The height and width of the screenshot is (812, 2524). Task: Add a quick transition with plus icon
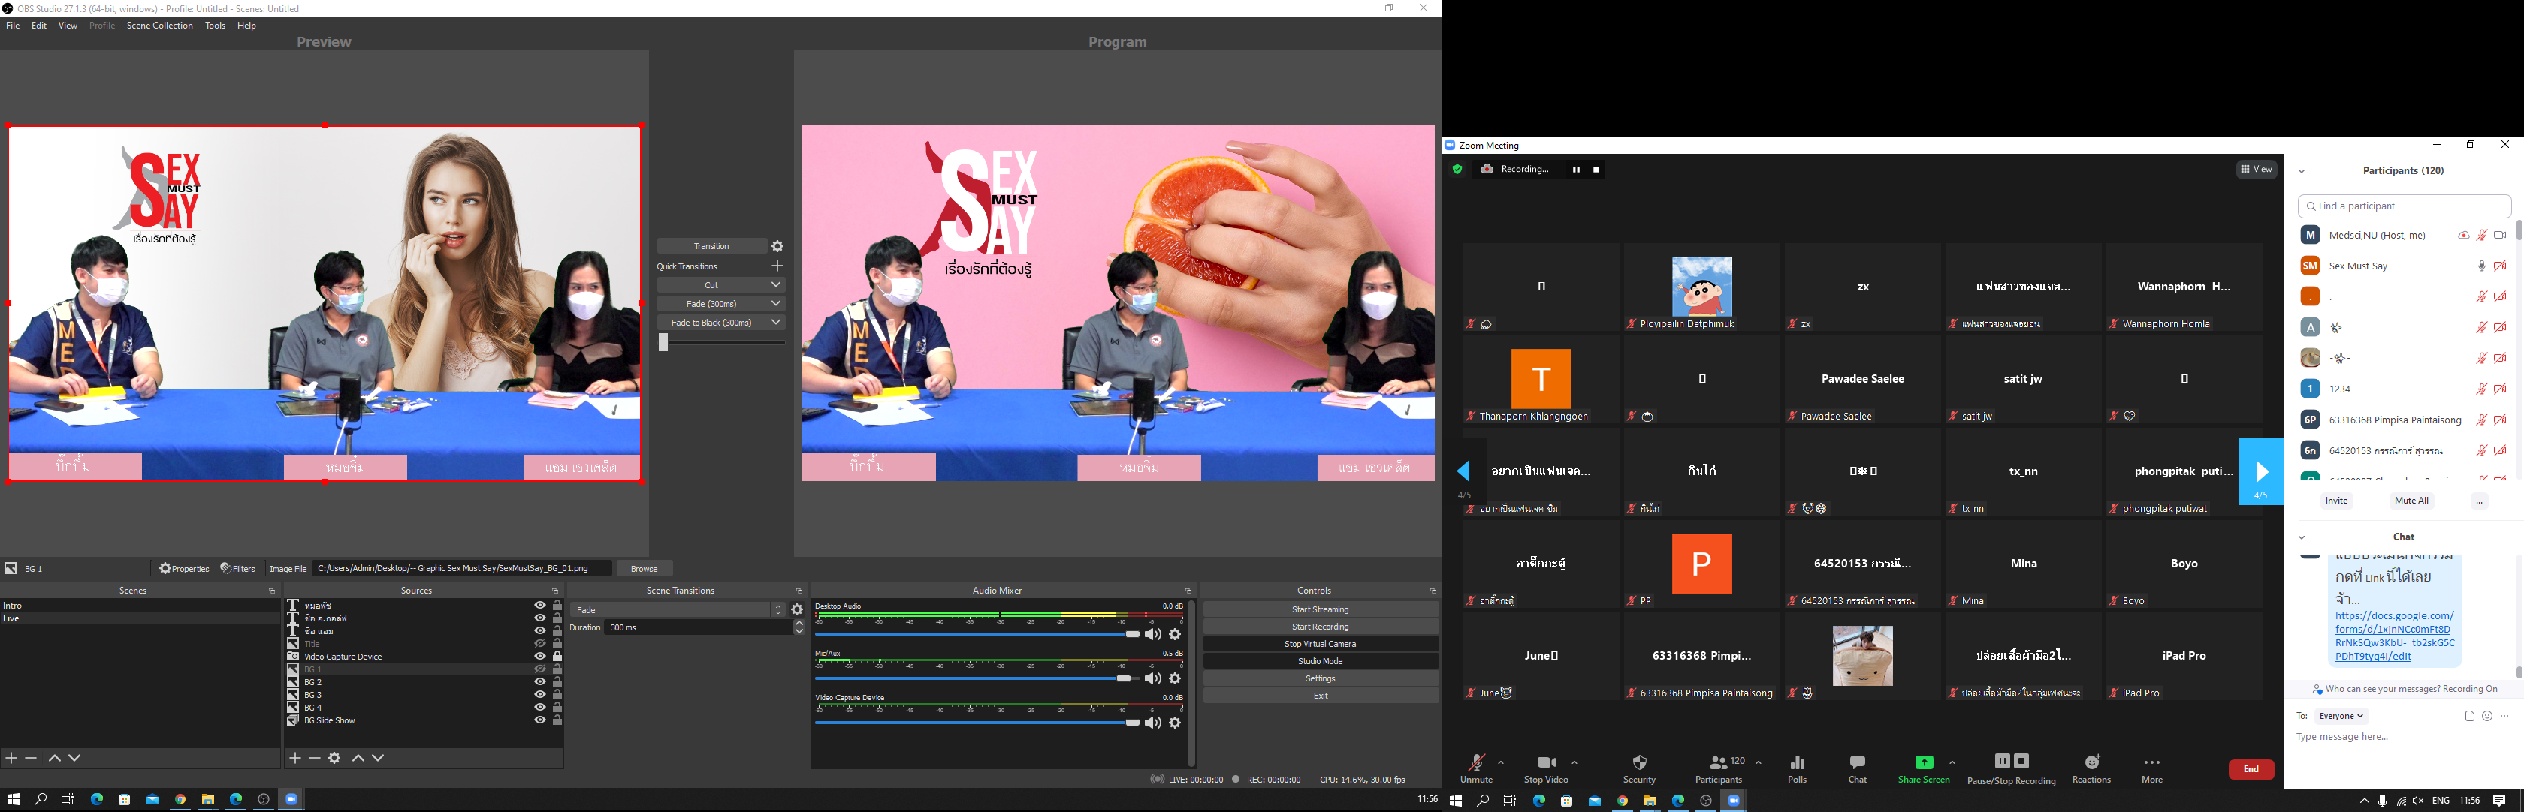point(778,266)
